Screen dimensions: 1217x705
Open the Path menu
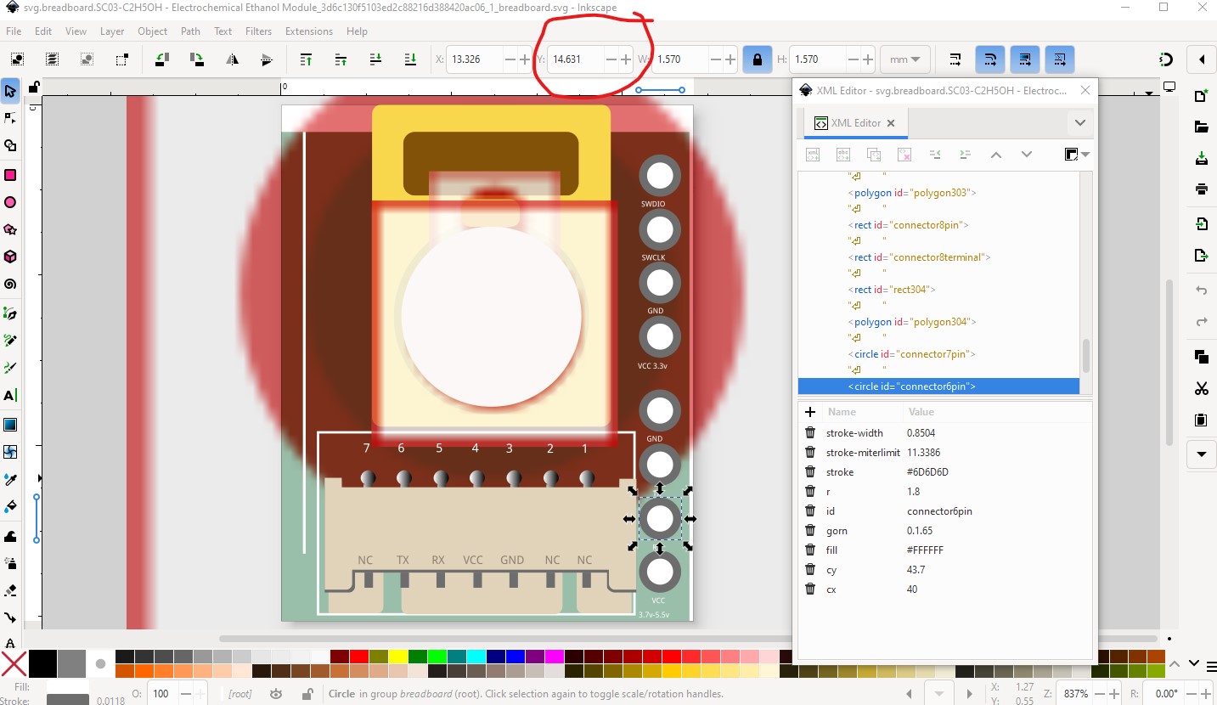click(190, 31)
